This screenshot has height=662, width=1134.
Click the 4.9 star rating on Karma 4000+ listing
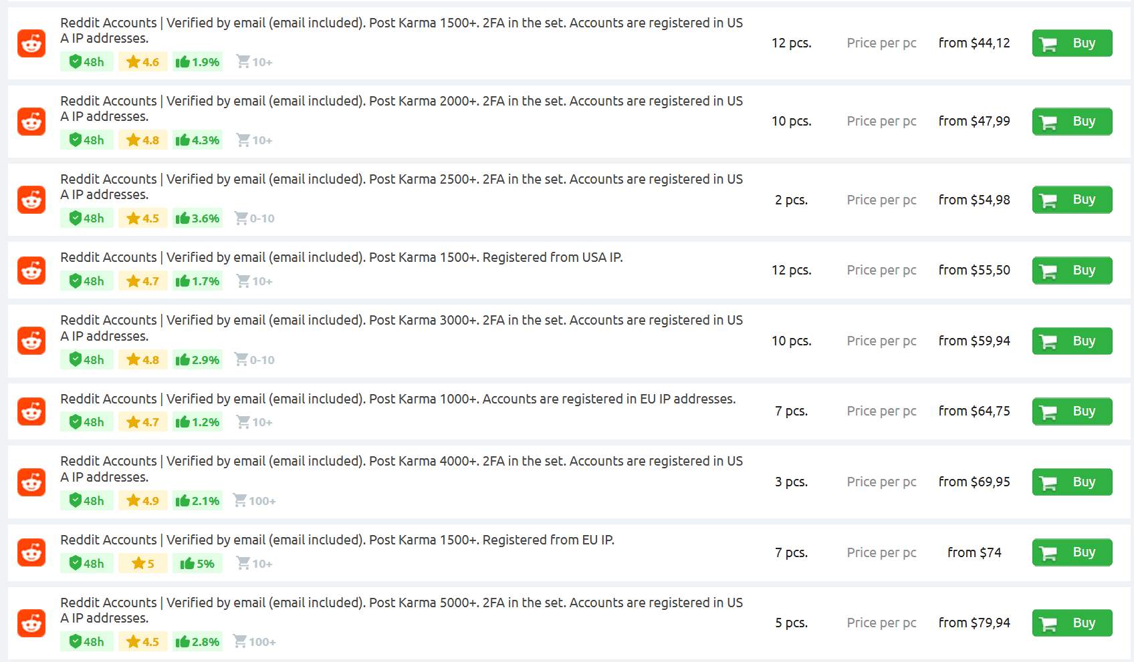[143, 501]
